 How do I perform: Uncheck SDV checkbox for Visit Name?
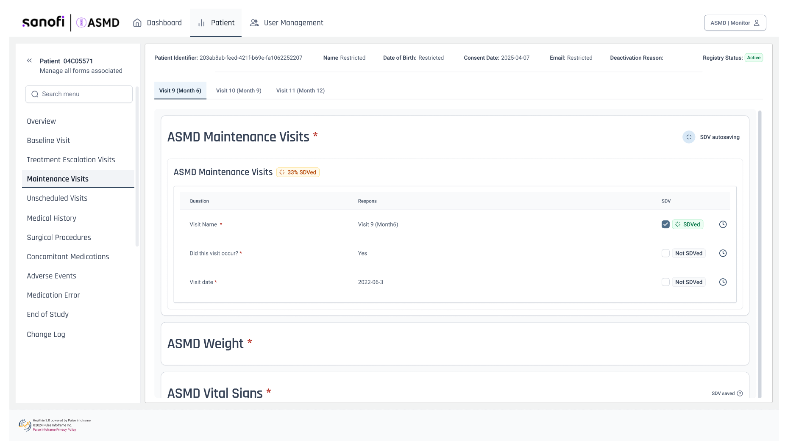pos(665,224)
